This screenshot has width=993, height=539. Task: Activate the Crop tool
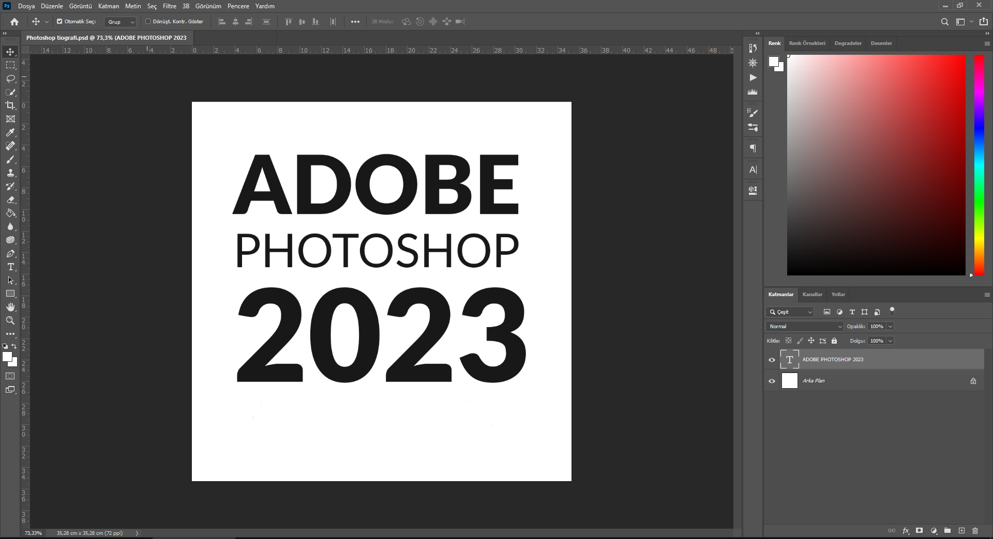(10, 105)
